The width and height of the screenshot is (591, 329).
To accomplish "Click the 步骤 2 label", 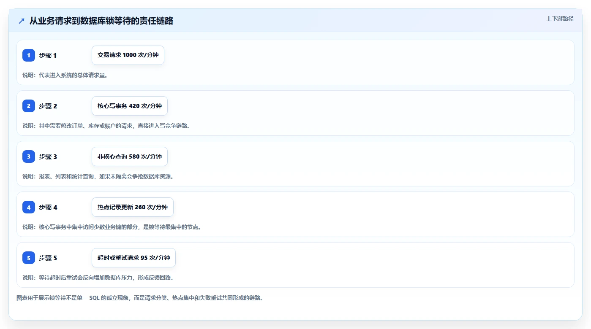I will click(48, 106).
